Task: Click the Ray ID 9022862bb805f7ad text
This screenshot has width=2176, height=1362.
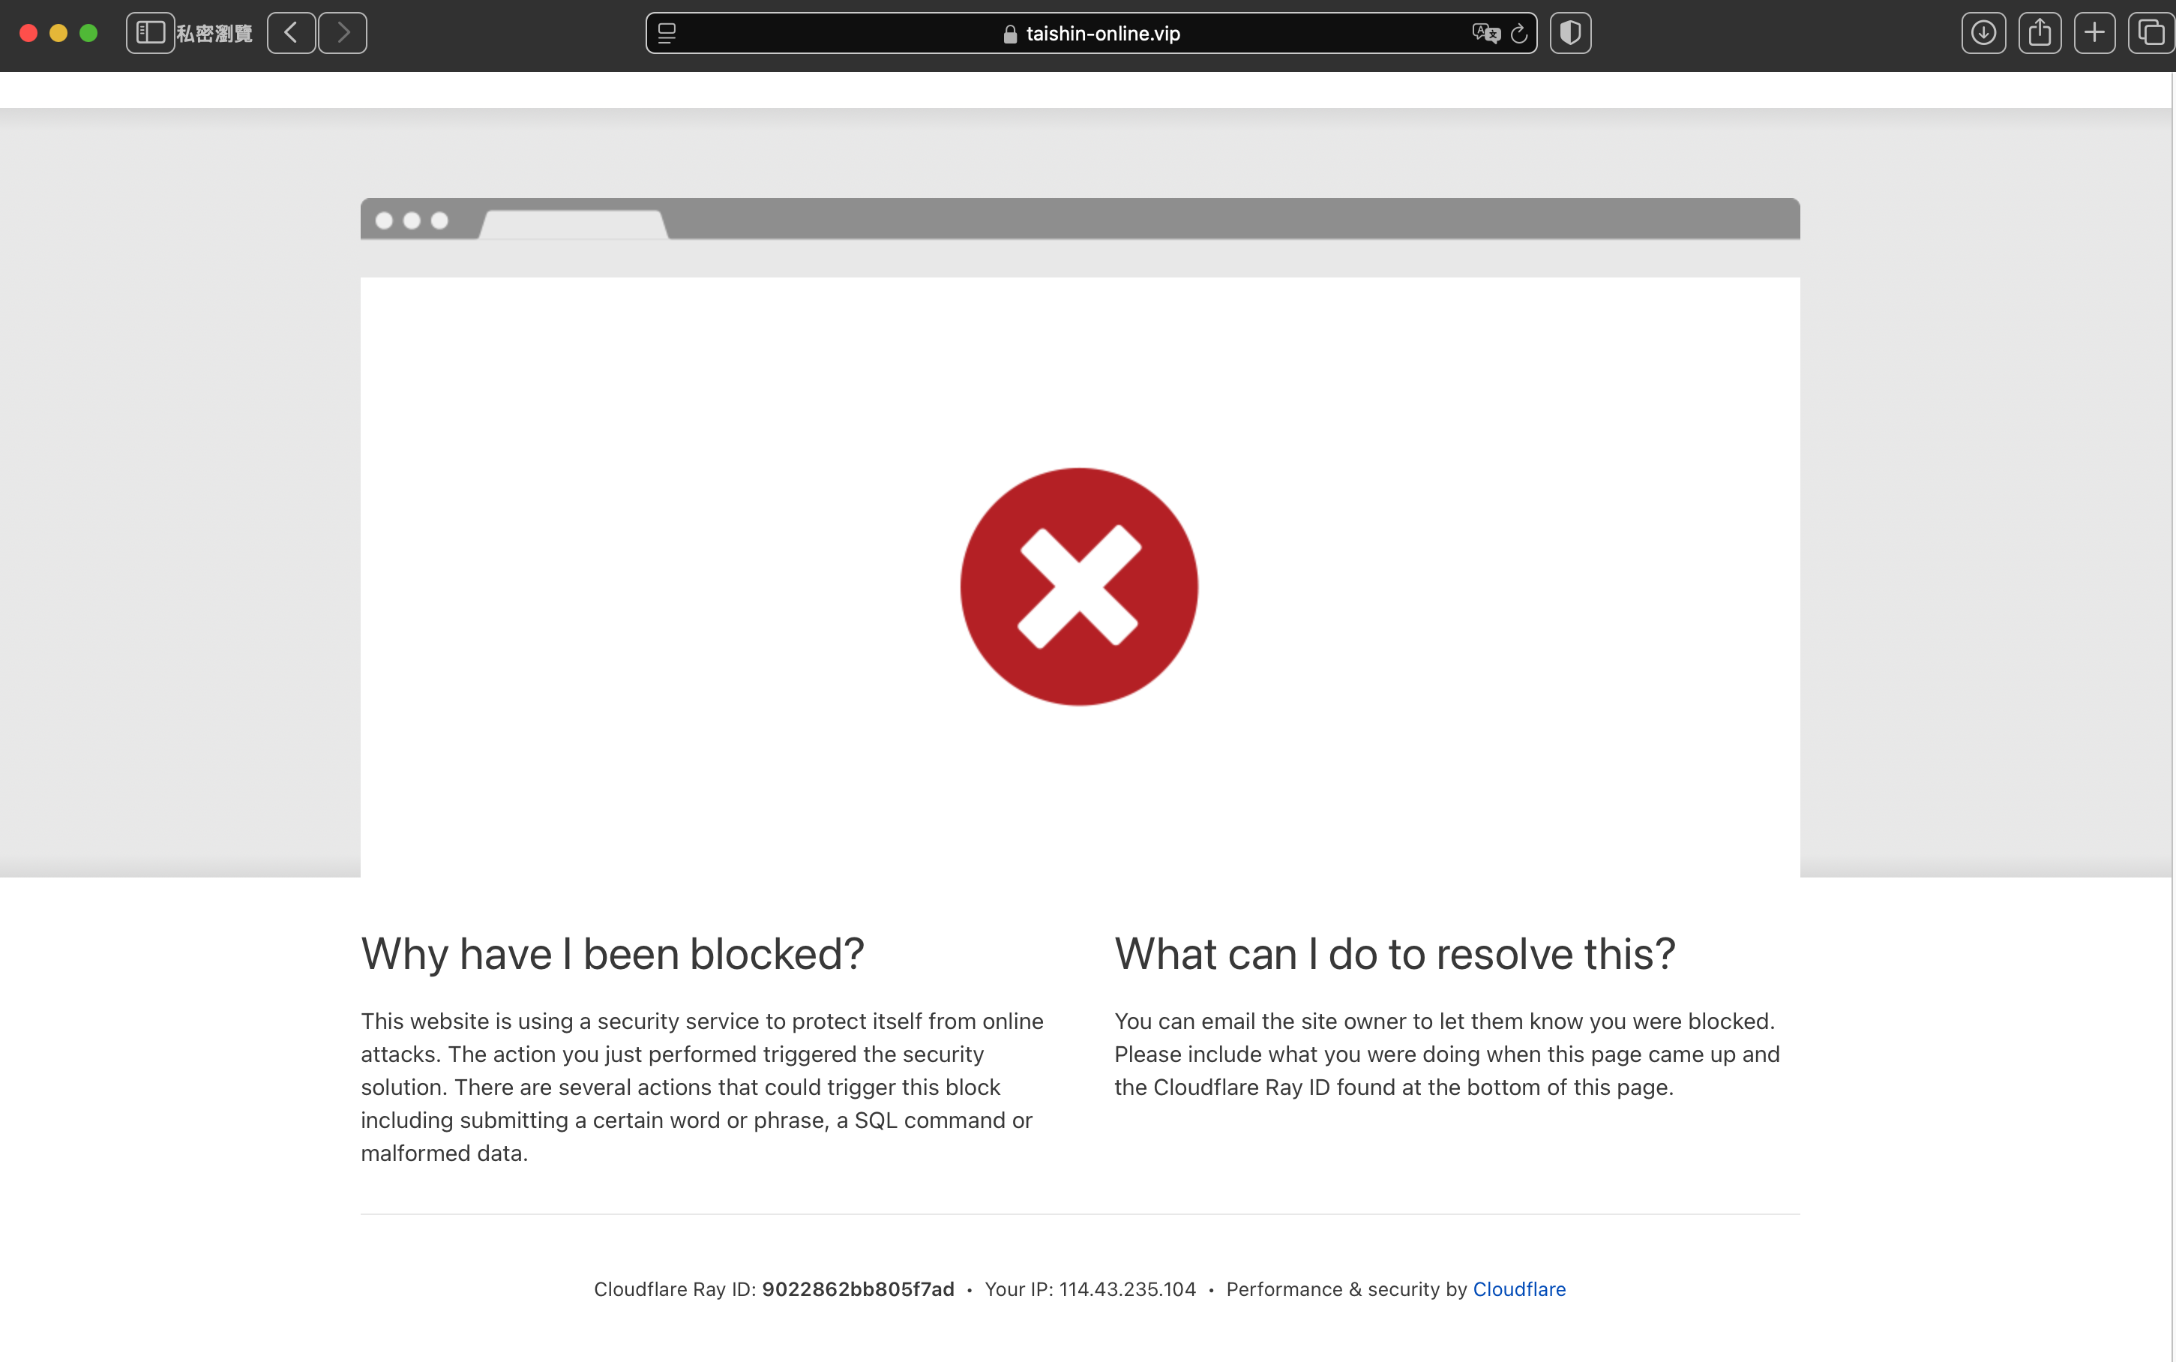Action: coord(858,1289)
